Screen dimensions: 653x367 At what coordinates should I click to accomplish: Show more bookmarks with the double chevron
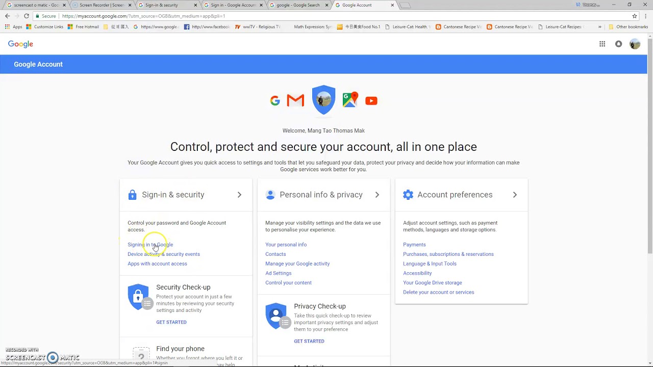[x=599, y=27]
